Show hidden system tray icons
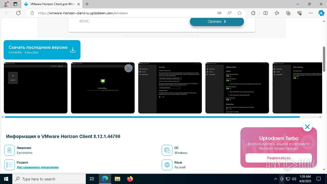The width and height of the screenshot is (327, 184). coord(275,179)
